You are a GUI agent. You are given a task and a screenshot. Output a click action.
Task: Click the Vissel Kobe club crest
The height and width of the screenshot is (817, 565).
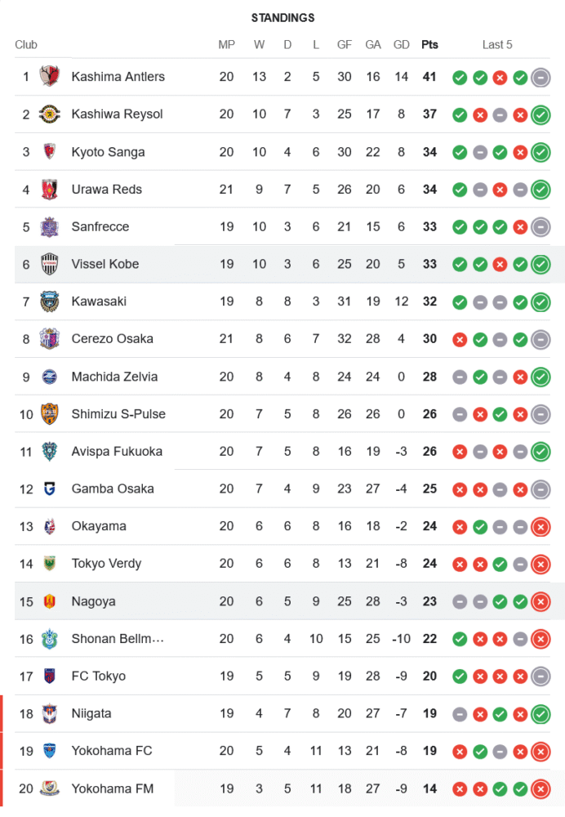click(50, 264)
